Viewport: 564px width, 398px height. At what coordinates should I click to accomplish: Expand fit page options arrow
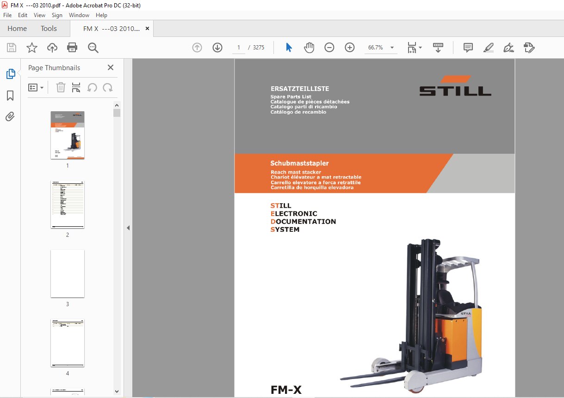pos(420,48)
